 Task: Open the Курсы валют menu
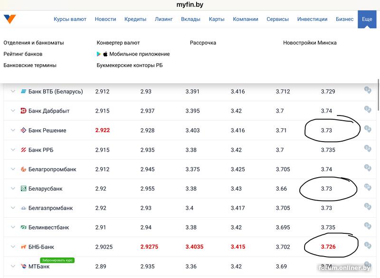point(70,19)
